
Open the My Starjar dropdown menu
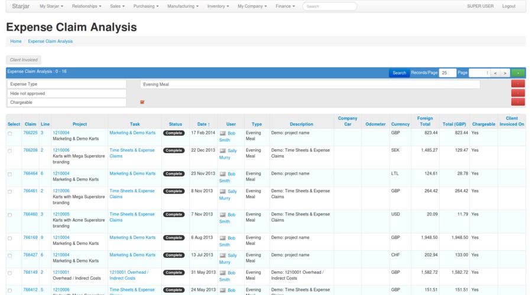pyautogui.click(x=51, y=6)
